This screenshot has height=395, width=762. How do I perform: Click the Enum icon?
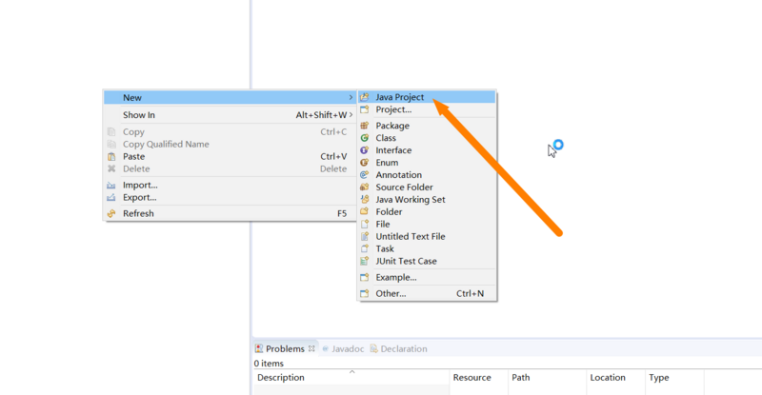pyautogui.click(x=365, y=162)
